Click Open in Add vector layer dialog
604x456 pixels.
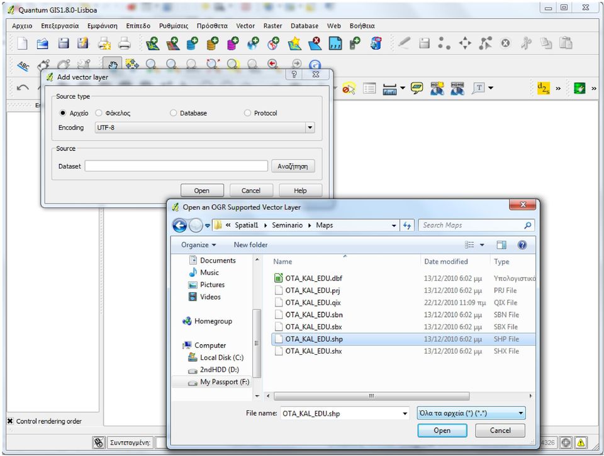coord(202,190)
